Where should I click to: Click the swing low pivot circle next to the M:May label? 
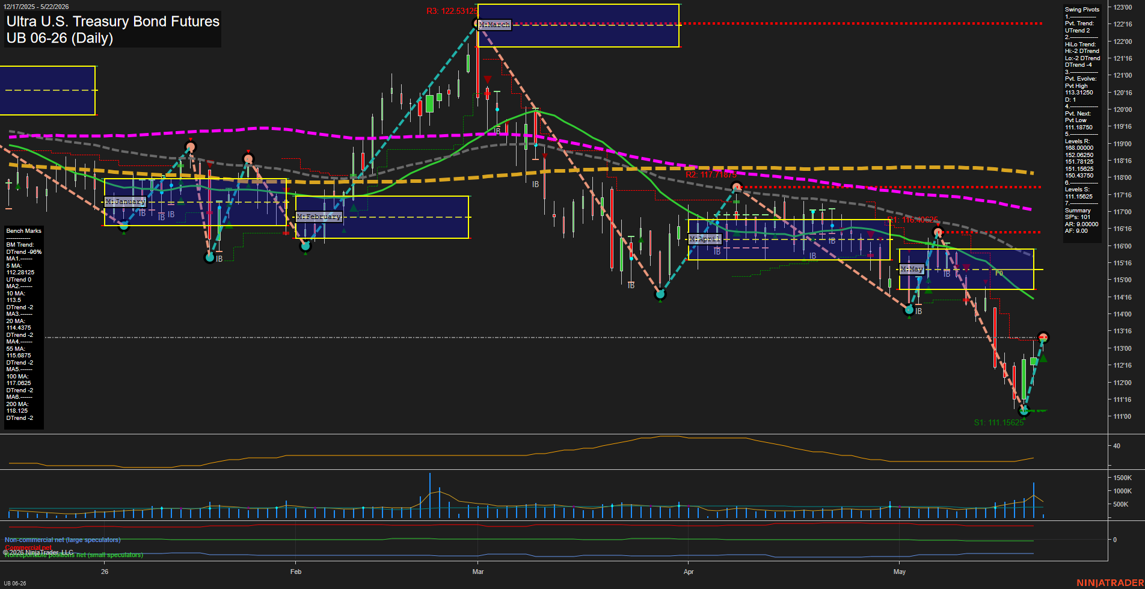pos(909,310)
